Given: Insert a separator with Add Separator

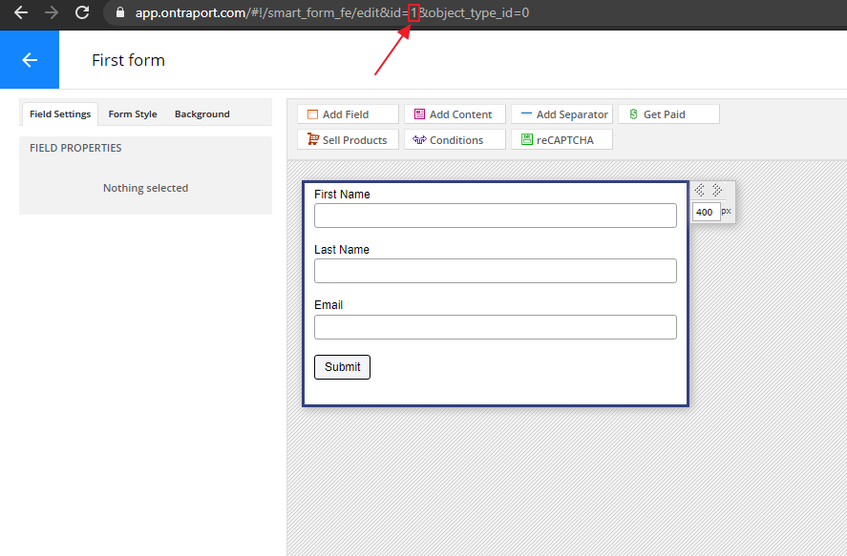Looking at the screenshot, I should (x=561, y=114).
